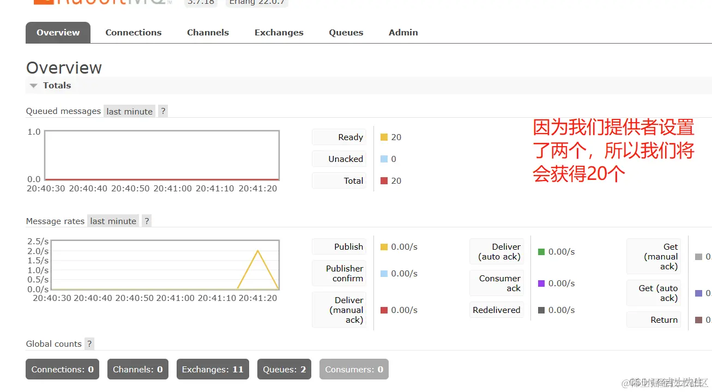The height and width of the screenshot is (392, 712).
Task: Click the green Deliver (auto ack) swatch
Action: [x=541, y=252]
